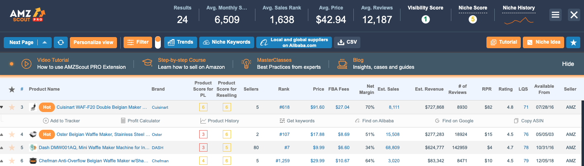584x166 pixels.
Task: Sort by Product Name column
Action: (x=44, y=89)
